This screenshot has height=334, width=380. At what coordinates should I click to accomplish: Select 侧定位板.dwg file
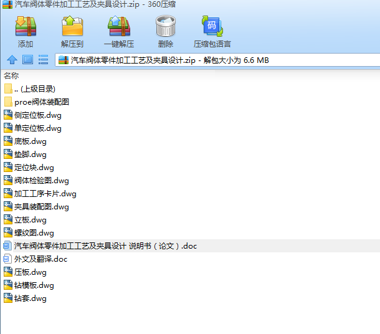(33, 115)
